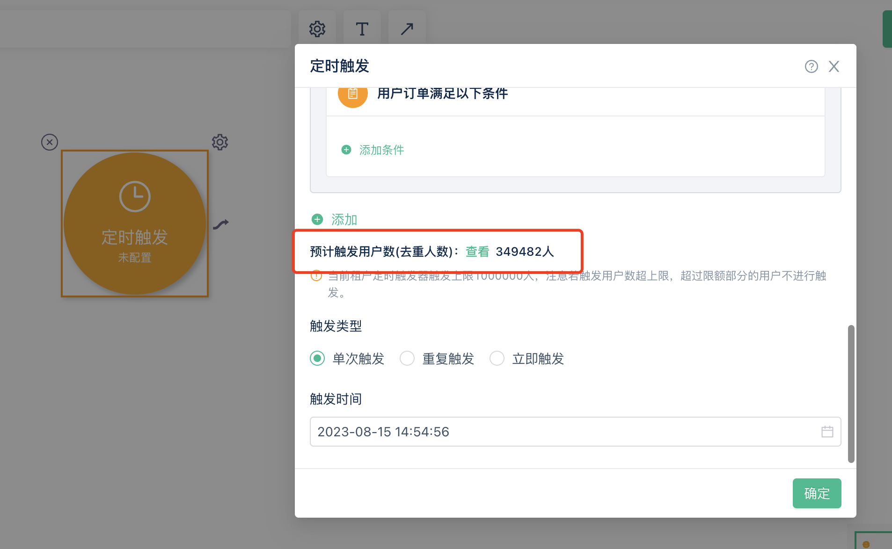892x549 pixels.
Task: Click 添加 below the condition group
Action: (x=344, y=219)
